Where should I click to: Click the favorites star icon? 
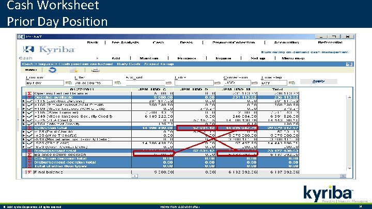pyautogui.click(x=74, y=70)
